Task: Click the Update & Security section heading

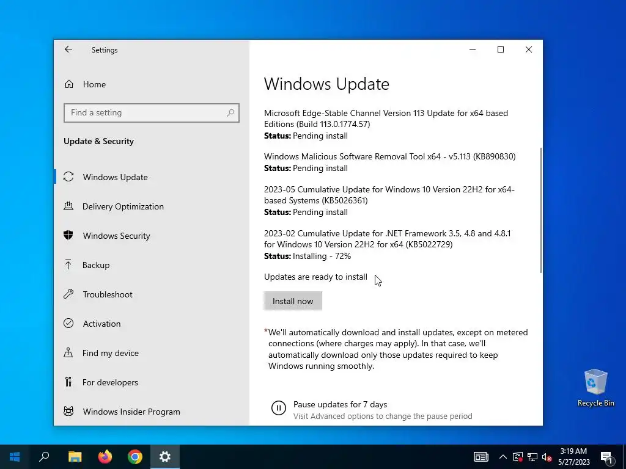Action: click(x=98, y=141)
